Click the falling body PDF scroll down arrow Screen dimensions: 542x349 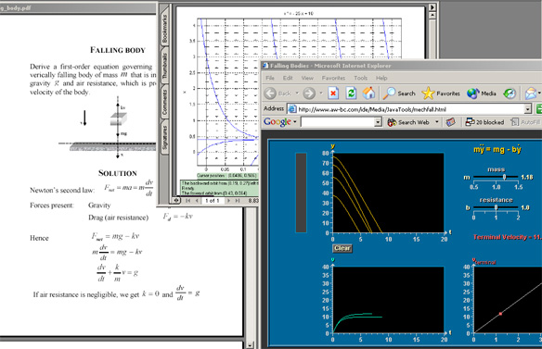[x=250, y=345]
